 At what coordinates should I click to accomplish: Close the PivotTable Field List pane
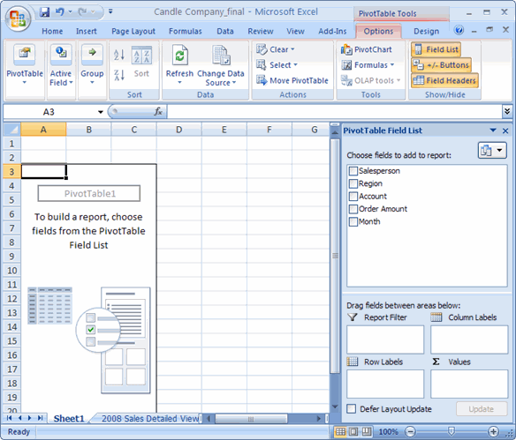tap(505, 131)
